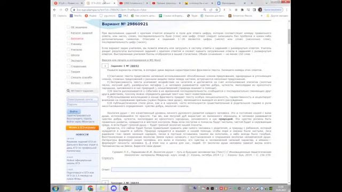
Task: Bookmark this page with the star icon
Action: (216, 10)
